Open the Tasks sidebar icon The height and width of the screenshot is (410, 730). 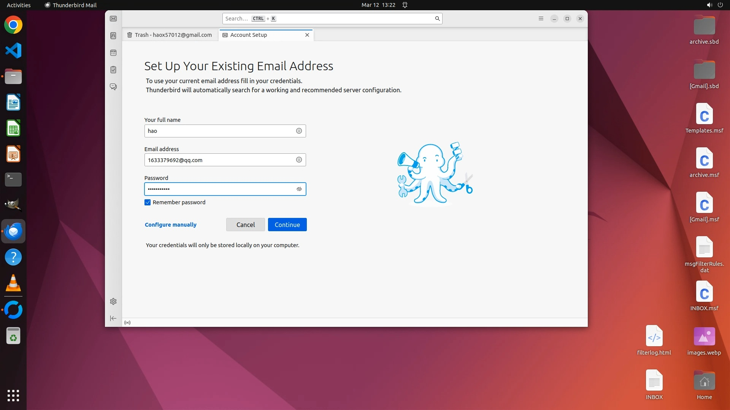tap(113, 70)
